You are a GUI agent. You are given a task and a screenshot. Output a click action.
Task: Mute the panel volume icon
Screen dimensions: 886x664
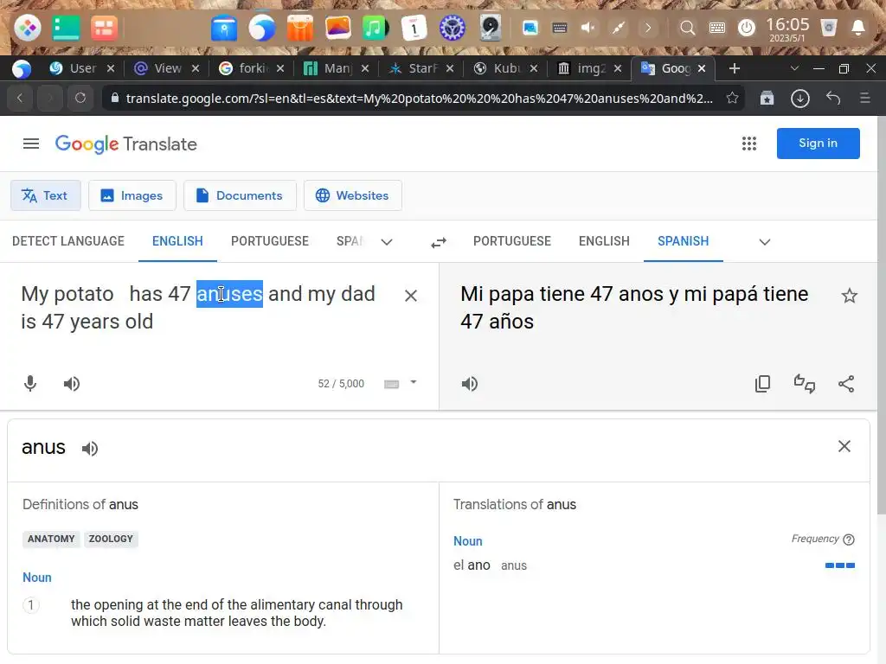[x=588, y=27]
